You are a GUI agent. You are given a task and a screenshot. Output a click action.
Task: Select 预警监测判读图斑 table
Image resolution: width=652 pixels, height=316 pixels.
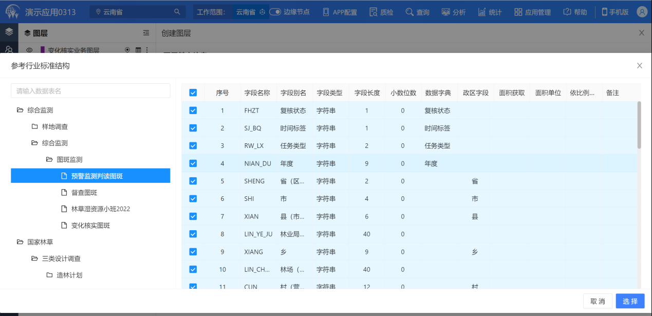pos(90,176)
